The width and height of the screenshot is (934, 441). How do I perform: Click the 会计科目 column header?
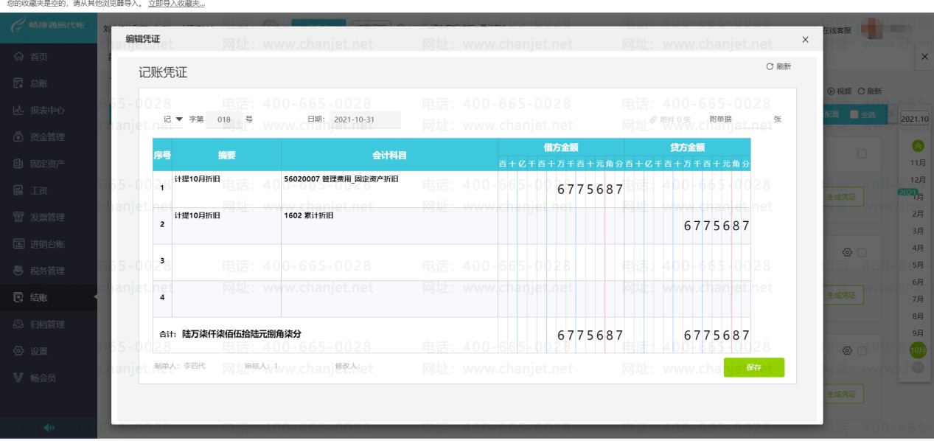[x=389, y=155]
